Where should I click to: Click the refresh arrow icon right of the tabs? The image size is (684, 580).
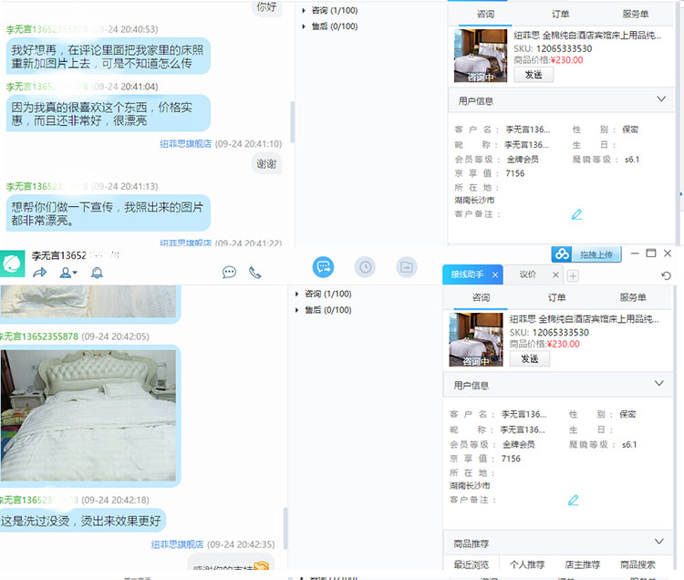coord(667,275)
